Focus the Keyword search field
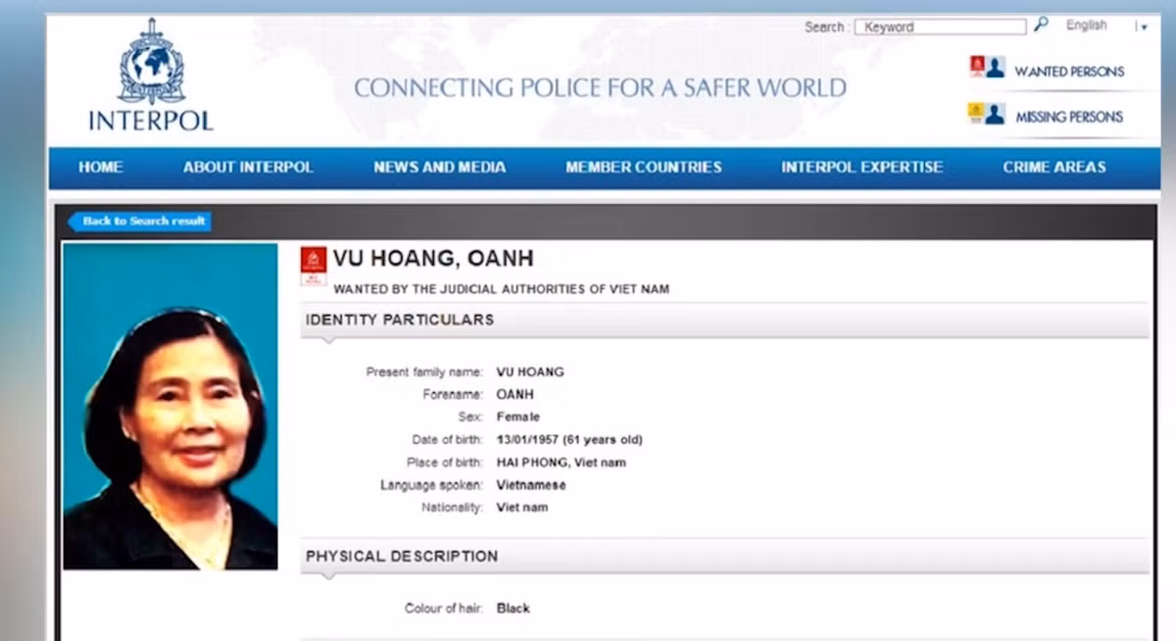 [940, 27]
